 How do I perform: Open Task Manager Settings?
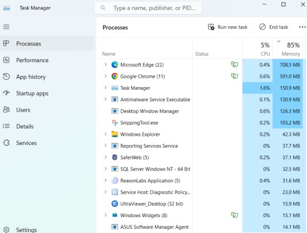47,229
